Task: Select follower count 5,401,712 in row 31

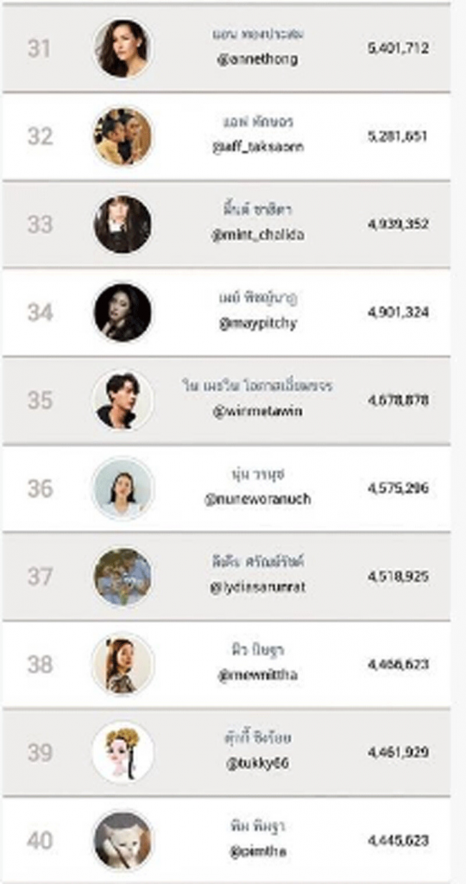Action: [x=398, y=48]
